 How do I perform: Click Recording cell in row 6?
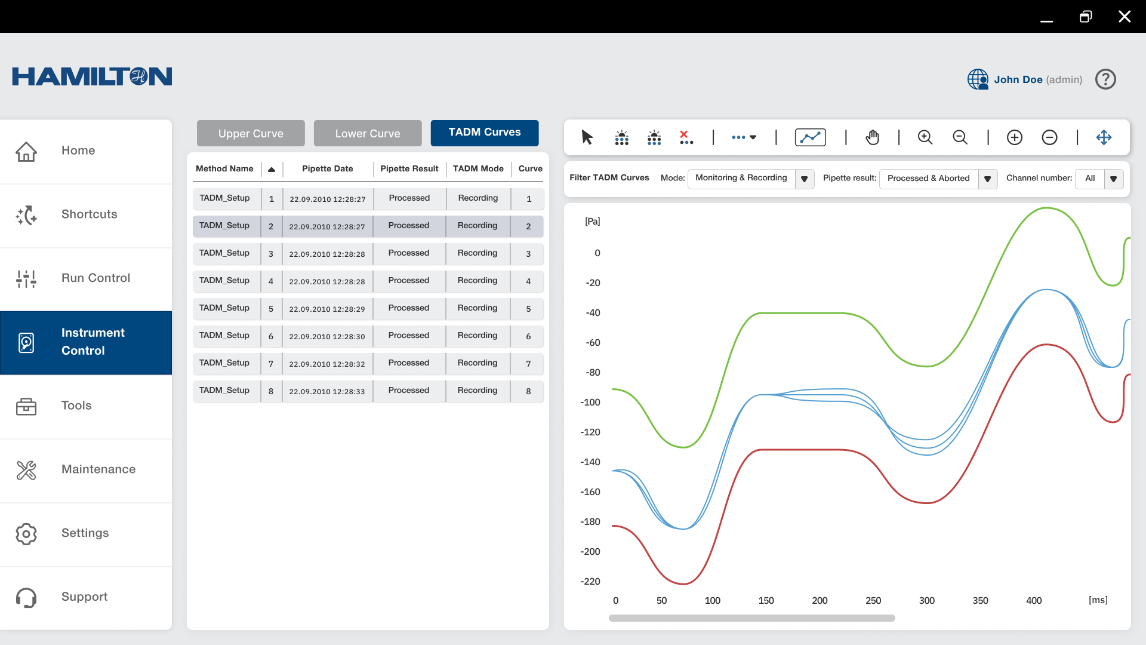[478, 336]
